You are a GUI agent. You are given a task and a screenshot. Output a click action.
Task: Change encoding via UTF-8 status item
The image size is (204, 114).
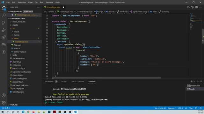coord(180,108)
